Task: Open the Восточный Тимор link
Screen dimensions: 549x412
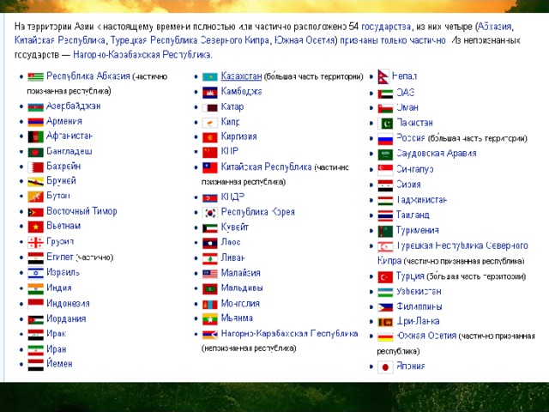Action: (81, 211)
